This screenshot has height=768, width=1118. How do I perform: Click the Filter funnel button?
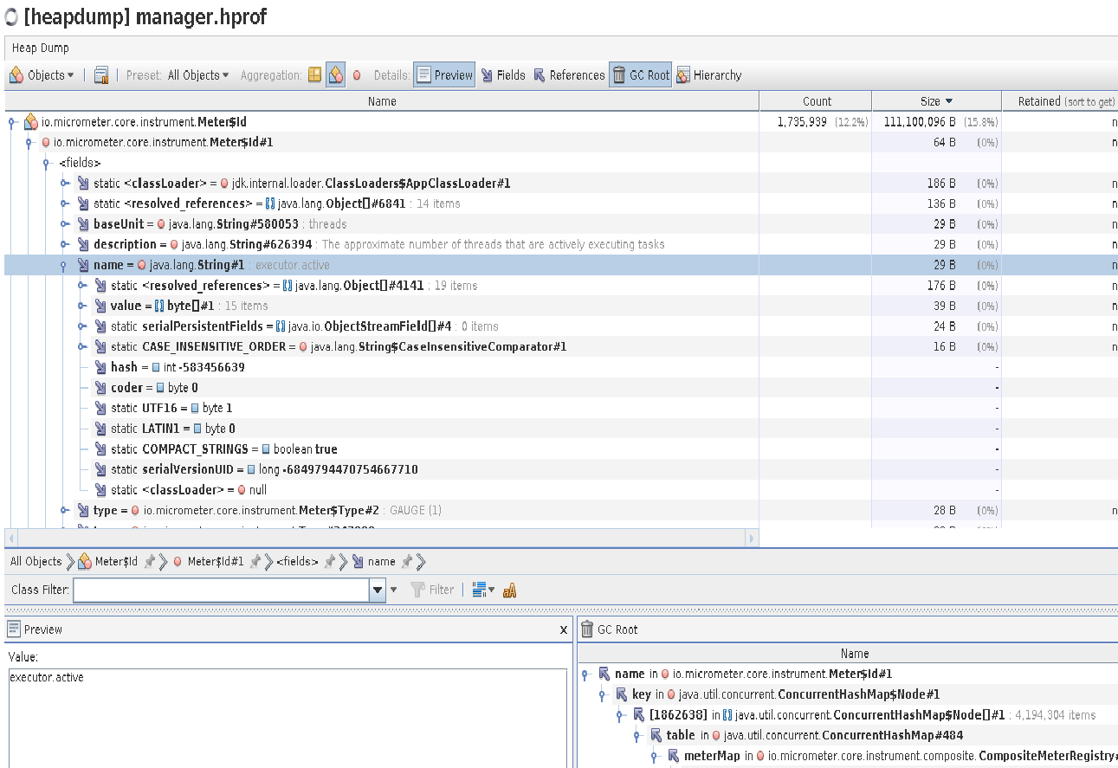(432, 591)
